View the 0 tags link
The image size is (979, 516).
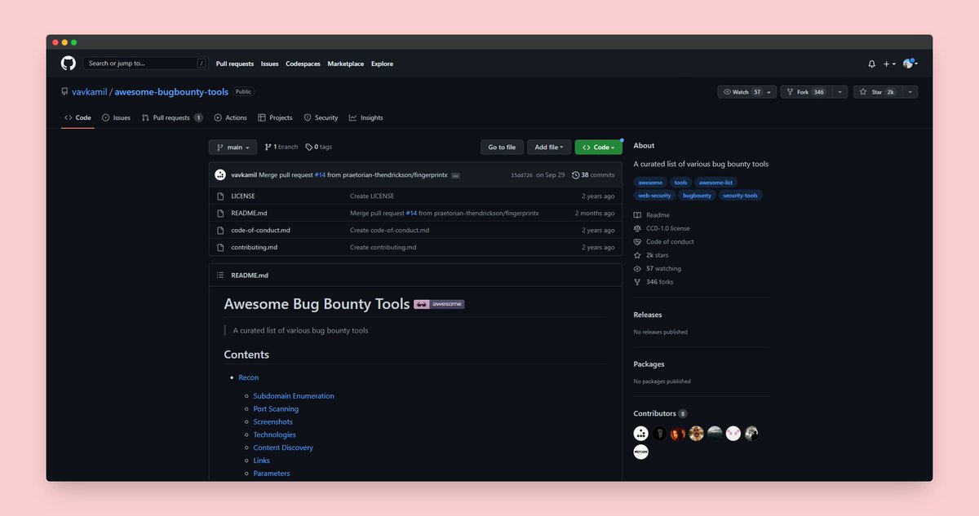319,147
